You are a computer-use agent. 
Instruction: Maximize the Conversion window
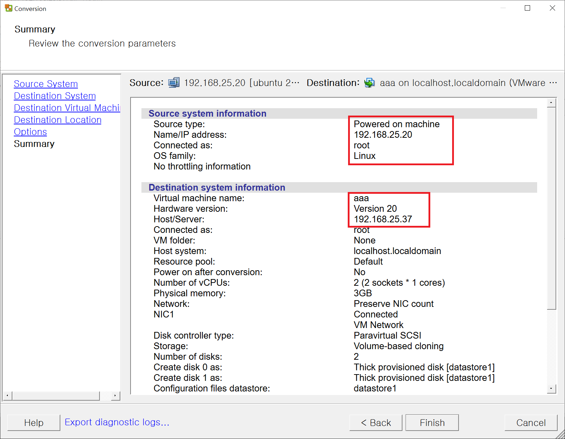tap(528, 8)
